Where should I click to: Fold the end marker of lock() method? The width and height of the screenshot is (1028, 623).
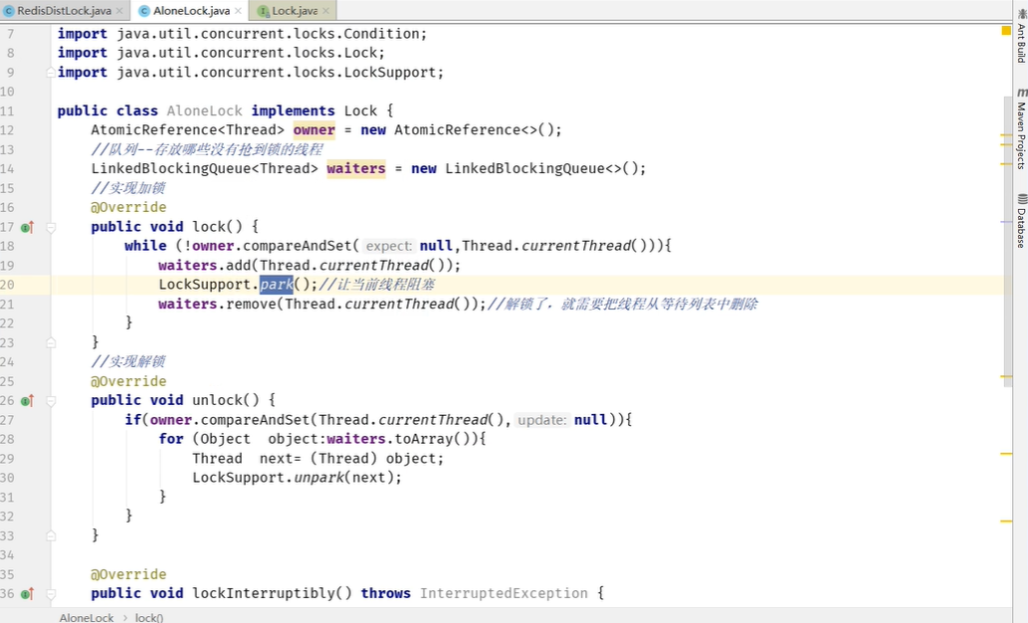pos(51,342)
